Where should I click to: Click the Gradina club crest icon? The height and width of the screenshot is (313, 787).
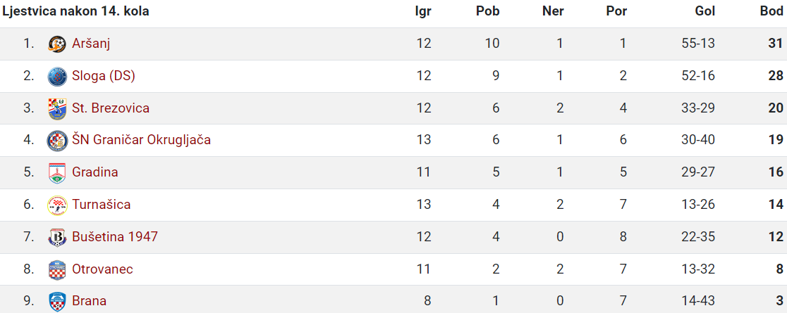click(57, 173)
